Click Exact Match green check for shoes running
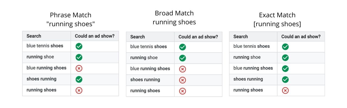347x108 pixels. 285,80
